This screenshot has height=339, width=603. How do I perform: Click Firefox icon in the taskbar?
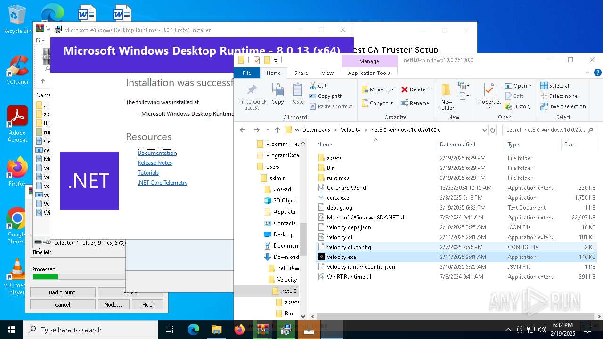point(240,330)
